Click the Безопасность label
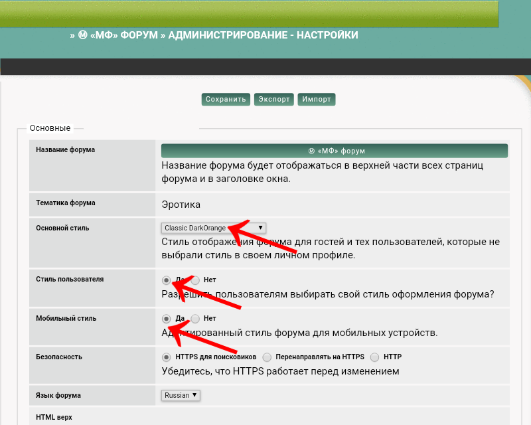The width and height of the screenshot is (531, 425). [59, 357]
